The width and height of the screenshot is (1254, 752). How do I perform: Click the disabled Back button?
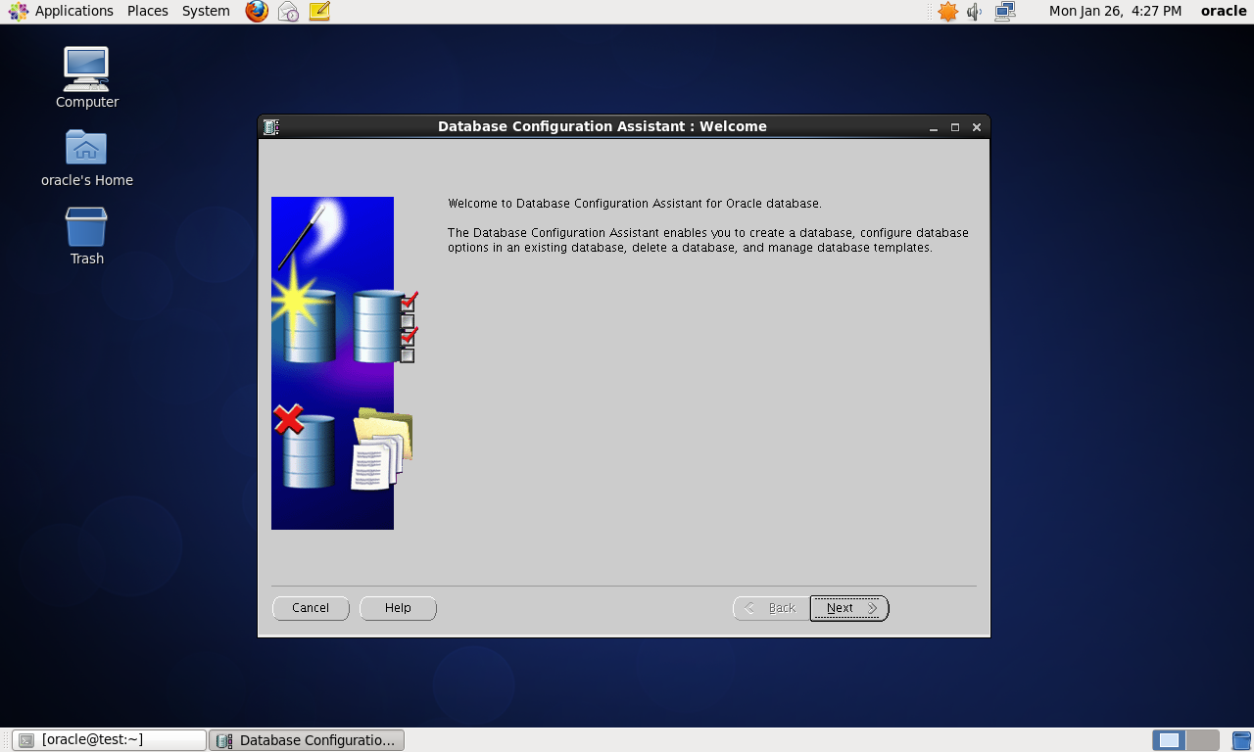[x=771, y=608]
